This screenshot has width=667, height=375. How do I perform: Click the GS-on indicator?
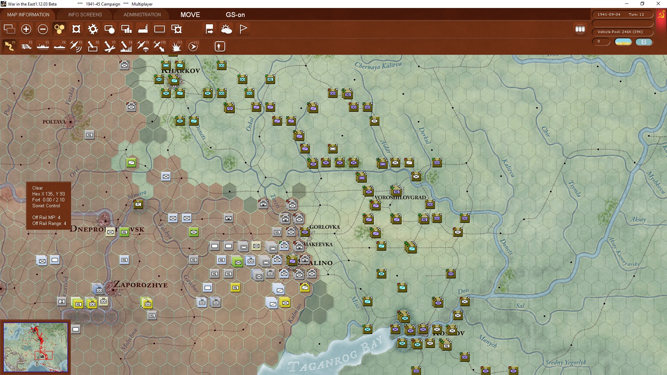235,15
